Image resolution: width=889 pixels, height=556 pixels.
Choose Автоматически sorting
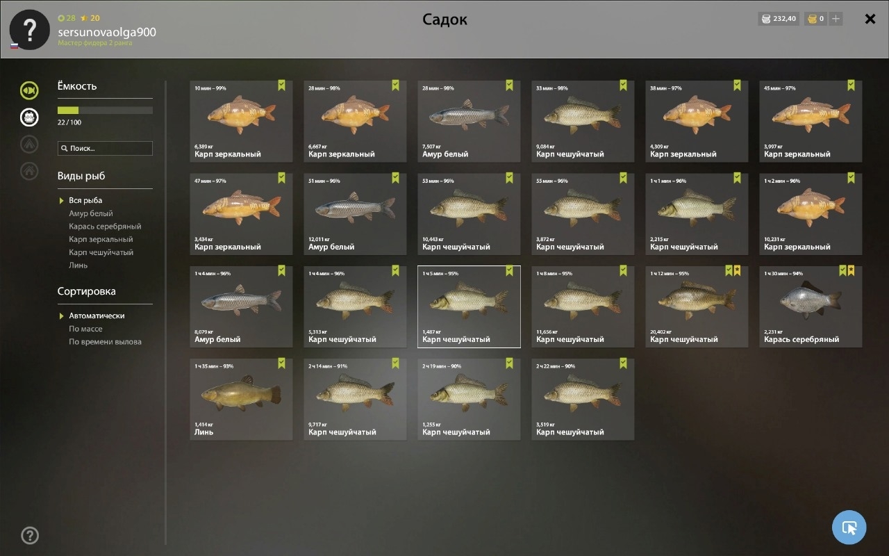tap(97, 316)
